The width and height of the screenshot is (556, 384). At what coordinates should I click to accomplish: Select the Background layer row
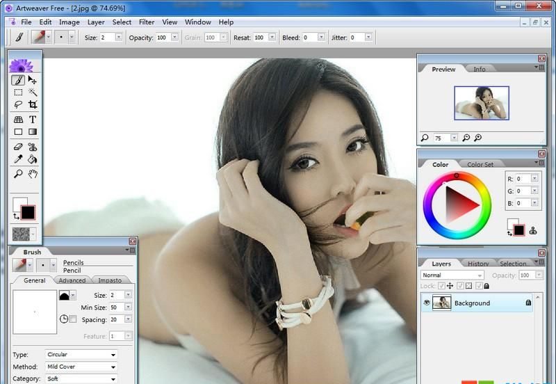477,303
